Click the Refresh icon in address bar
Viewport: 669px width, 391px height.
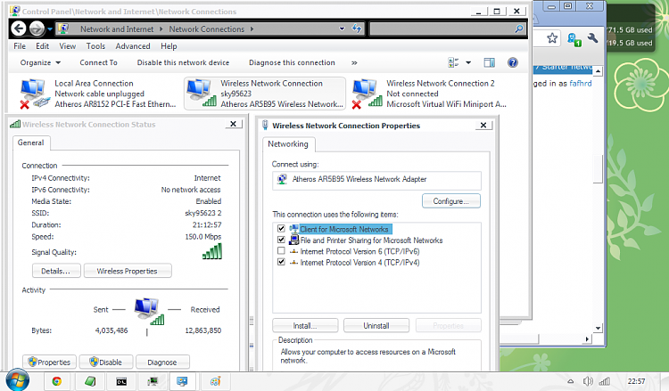[x=357, y=29]
